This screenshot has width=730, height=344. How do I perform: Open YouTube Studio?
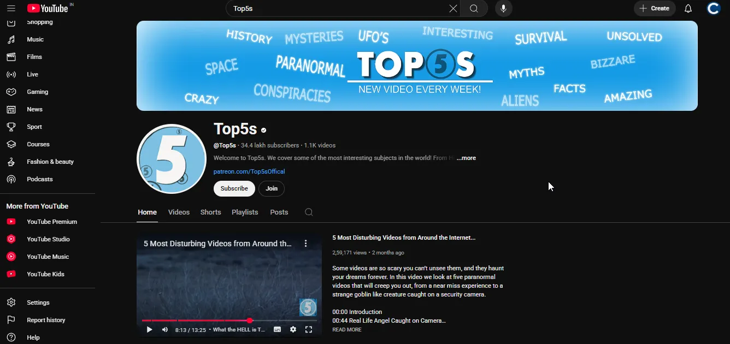pyautogui.click(x=48, y=239)
